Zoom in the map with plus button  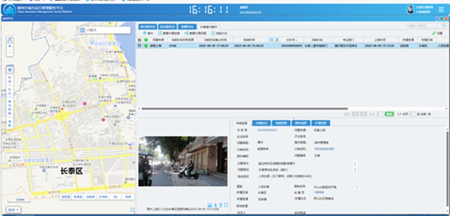click(10, 46)
